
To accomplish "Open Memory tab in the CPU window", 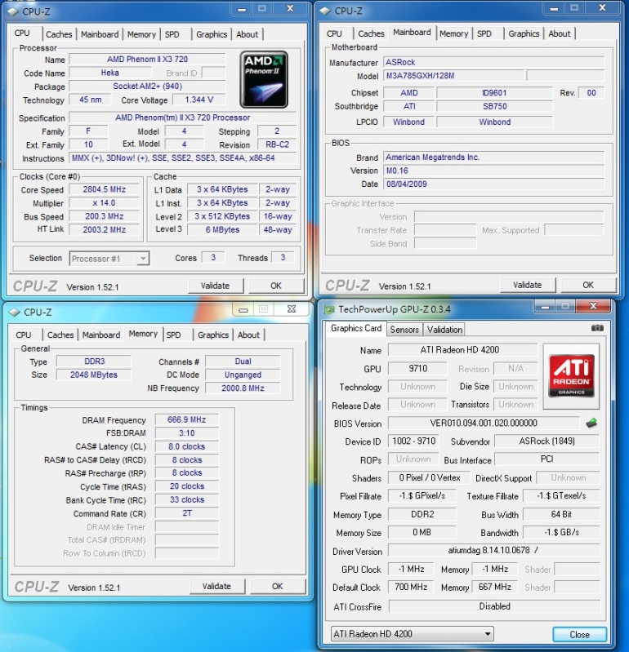I will pyautogui.click(x=141, y=34).
